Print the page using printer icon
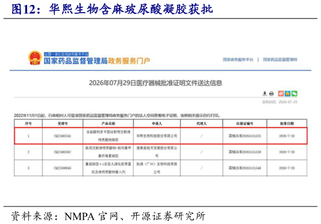Screen dimensions: 321x224 click(272, 94)
